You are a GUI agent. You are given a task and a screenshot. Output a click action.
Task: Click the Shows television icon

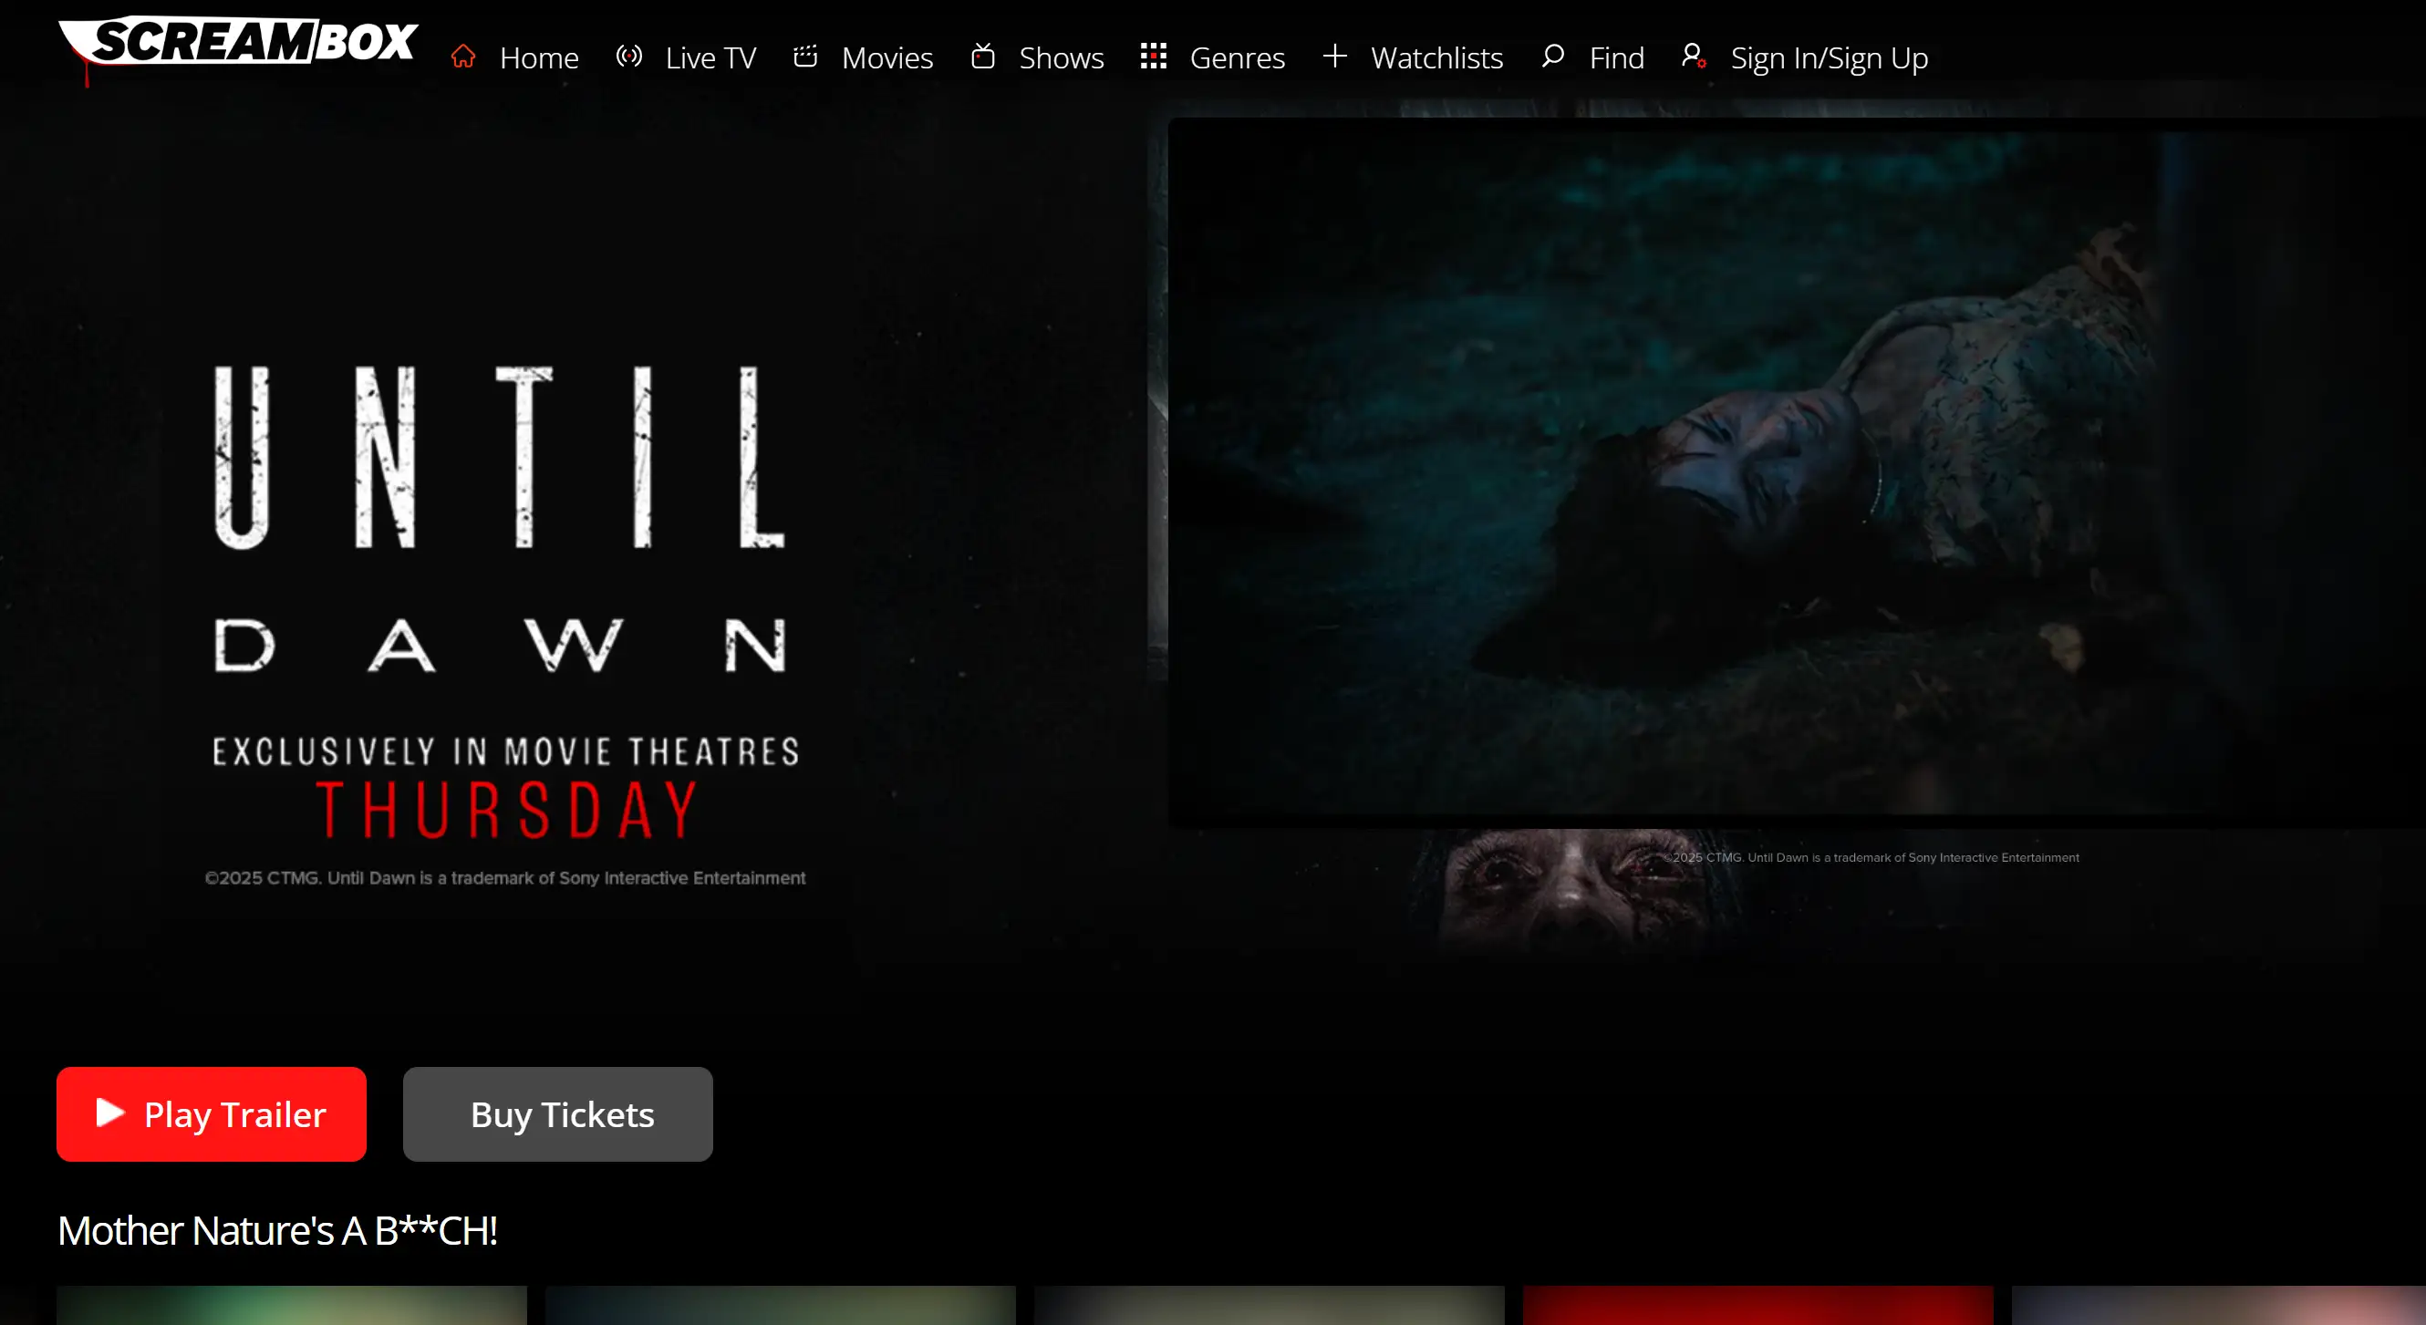click(982, 57)
